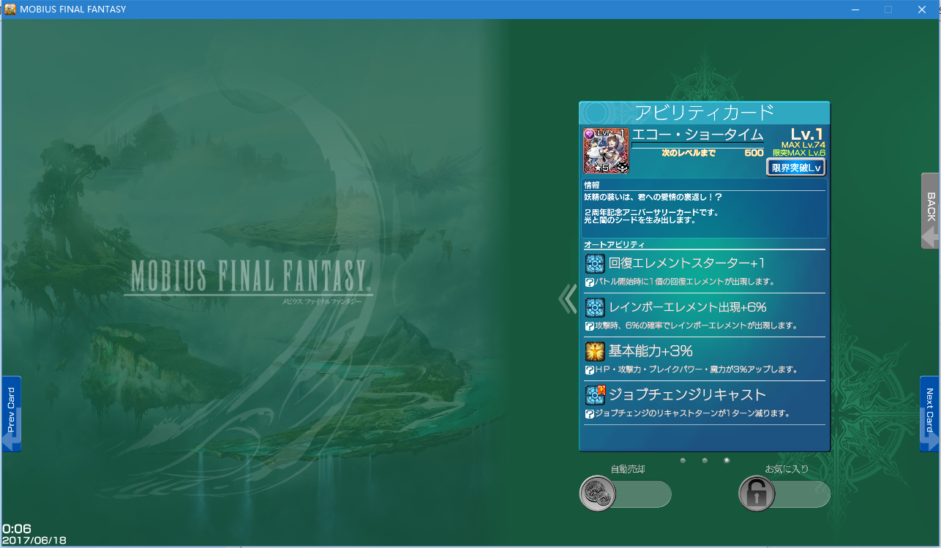Click the オートアビリティ section heading

[x=613, y=244]
